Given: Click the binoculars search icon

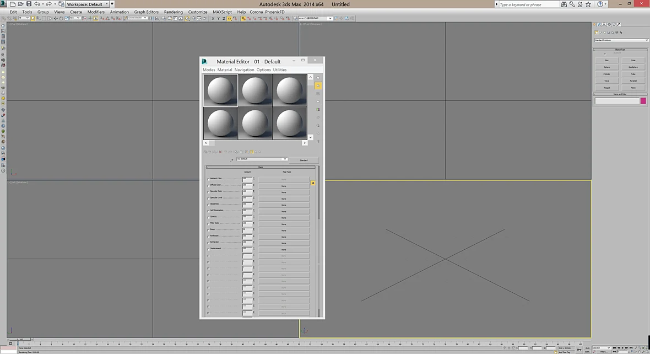Looking at the screenshot, I should pos(564,4).
